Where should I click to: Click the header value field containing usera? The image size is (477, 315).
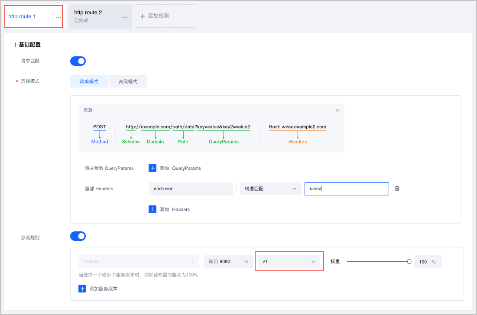pos(347,189)
